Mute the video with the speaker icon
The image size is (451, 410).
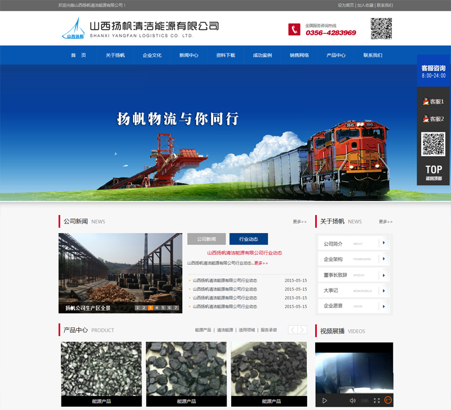pos(352,400)
